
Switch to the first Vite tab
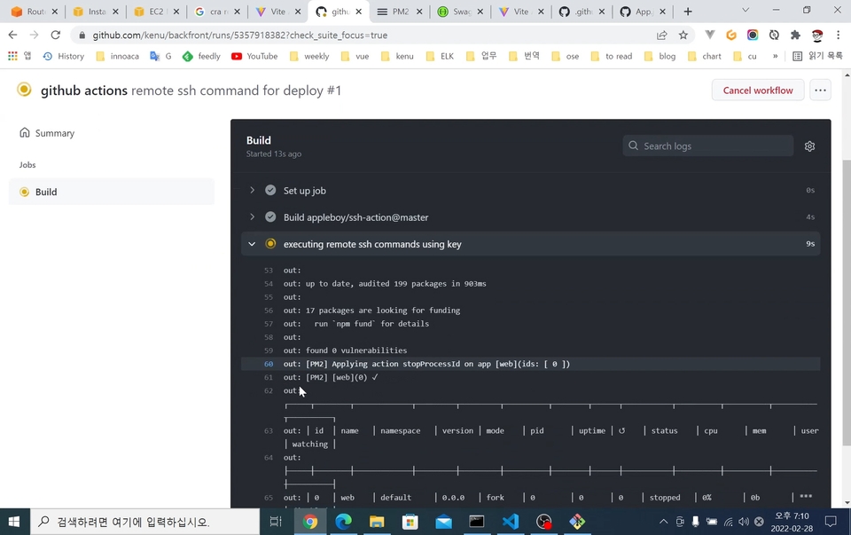point(277,12)
